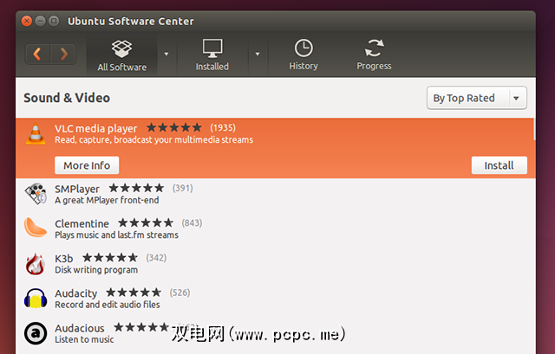Click the Sound & Video heading
This screenshot has width=555, height=354.
67,98
